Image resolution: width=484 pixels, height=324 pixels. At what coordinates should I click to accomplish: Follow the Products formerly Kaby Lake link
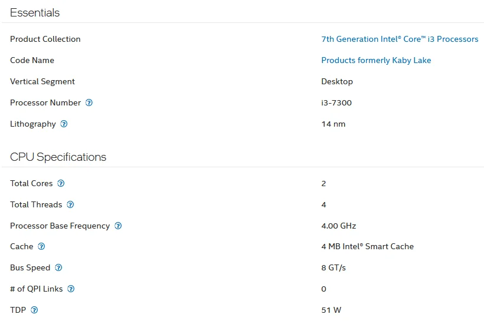376,60
